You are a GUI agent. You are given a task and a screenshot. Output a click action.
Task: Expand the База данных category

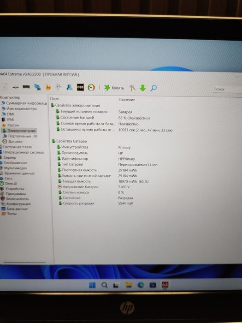[14, 209]
